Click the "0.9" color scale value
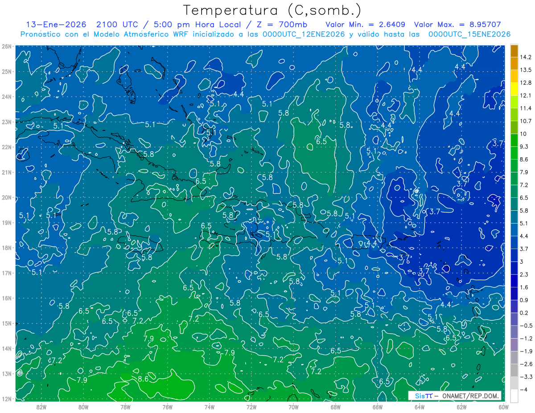Viewport: 535px width, 413px height. [524, 300]
